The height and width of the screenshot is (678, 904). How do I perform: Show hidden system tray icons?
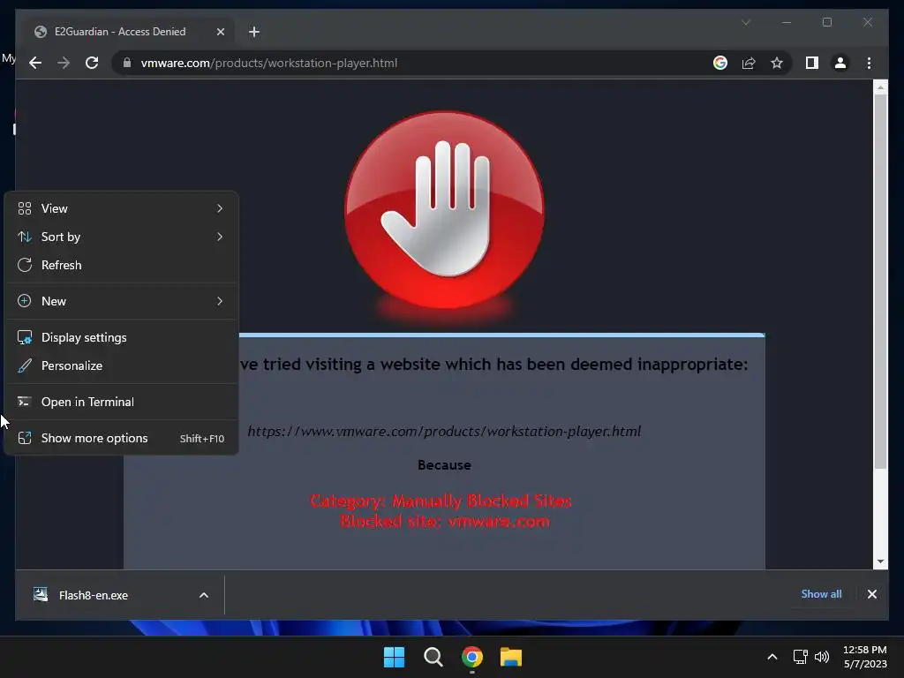tap(772, 657)
